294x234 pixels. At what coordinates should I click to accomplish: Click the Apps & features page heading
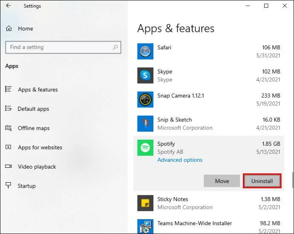[176, 28]
